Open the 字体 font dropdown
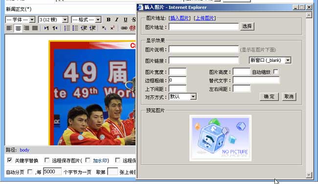 (x=20, y=19)
